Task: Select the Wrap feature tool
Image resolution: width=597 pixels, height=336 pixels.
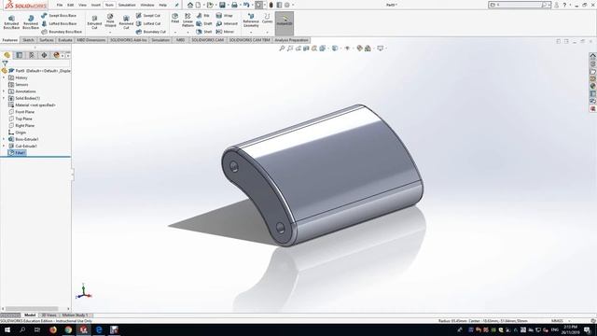Action: 224,16
